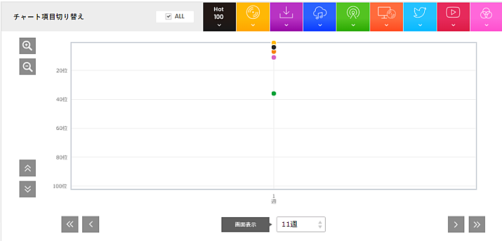Open the 11週 weeks display dropdown

(301, 224)
